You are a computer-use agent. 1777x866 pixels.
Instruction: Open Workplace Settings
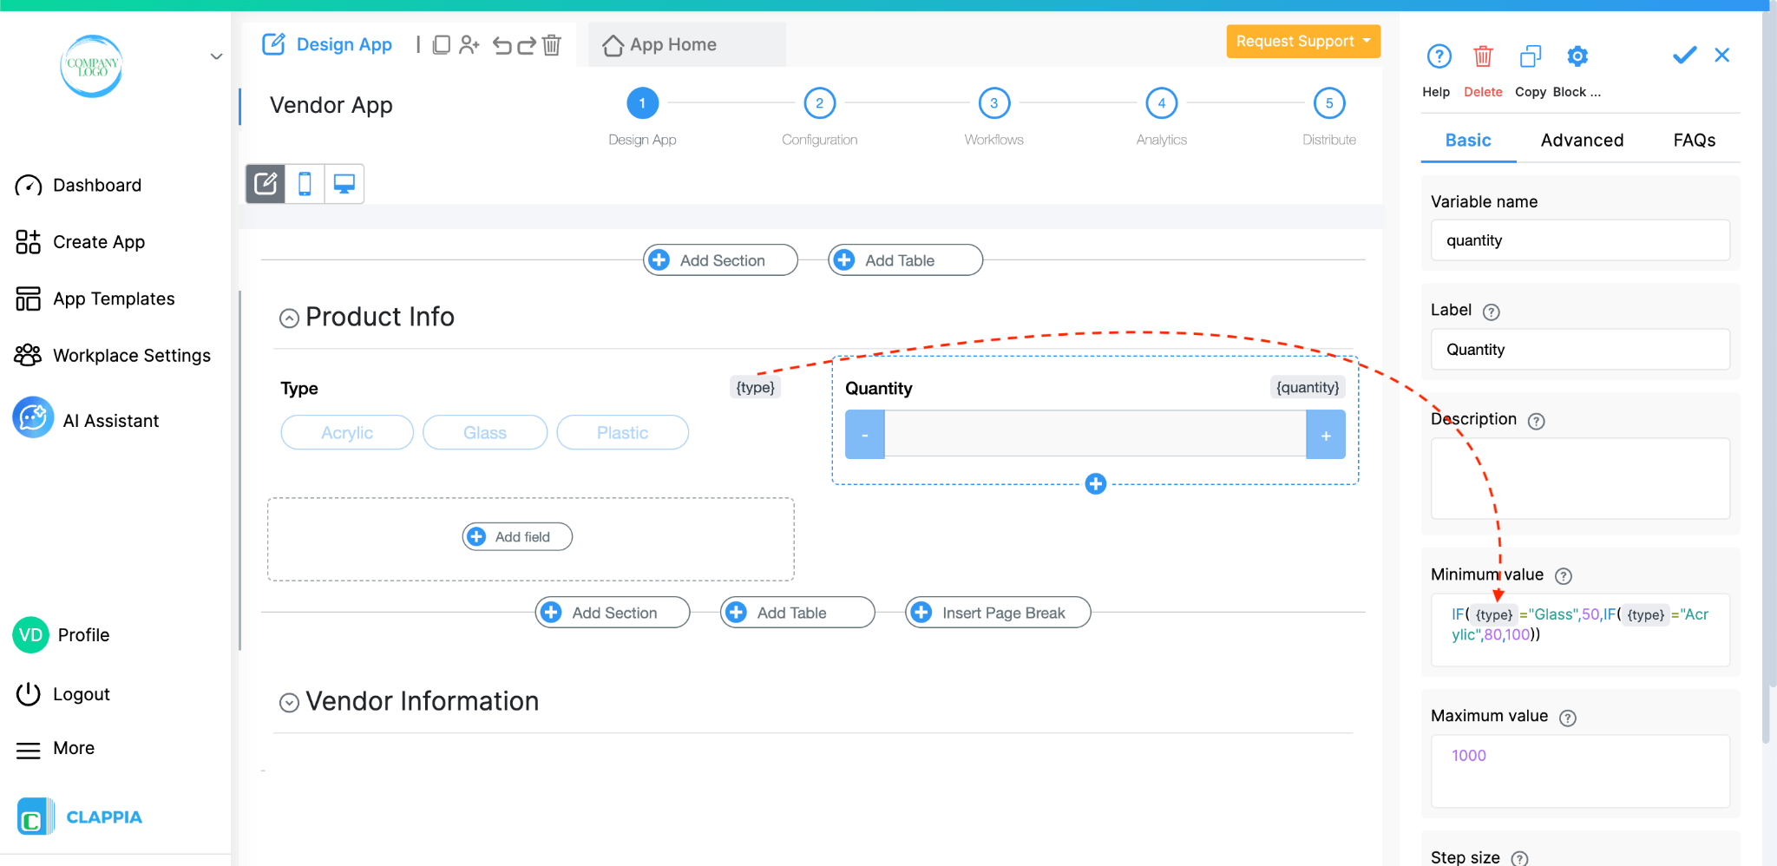click(x=113, y=356)
